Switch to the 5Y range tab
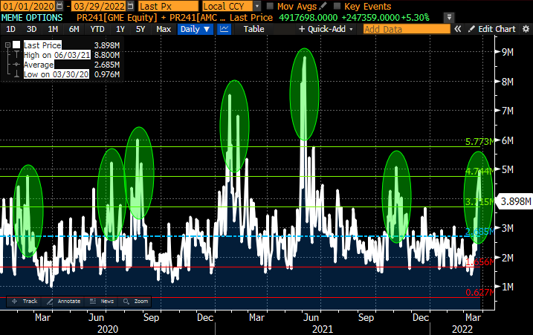 [140, 29]
